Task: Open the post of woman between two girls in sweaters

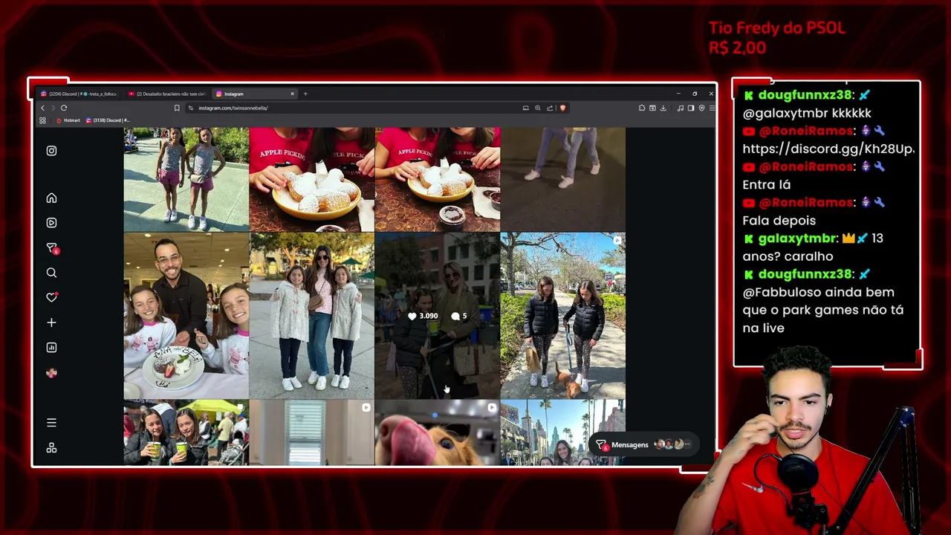Action: pyautogui.click(x=312, y=316)
